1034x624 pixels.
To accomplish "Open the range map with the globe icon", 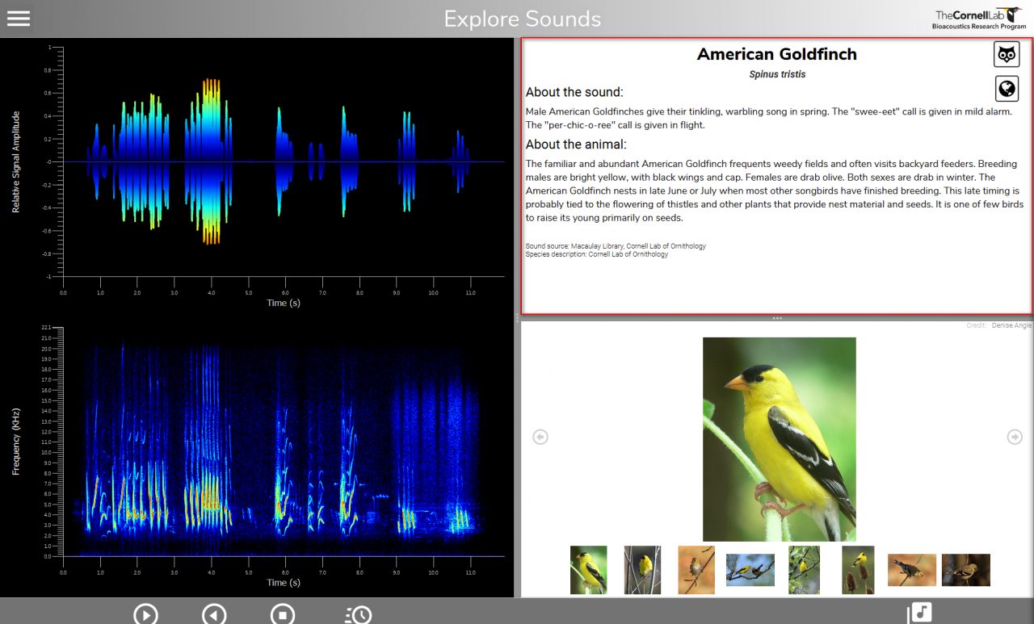I will coord(1007,89).
